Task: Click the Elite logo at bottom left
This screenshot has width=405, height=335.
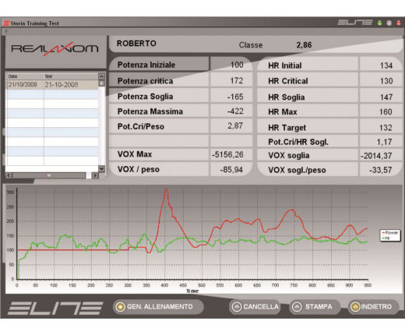Action: (x=55, y=309)
